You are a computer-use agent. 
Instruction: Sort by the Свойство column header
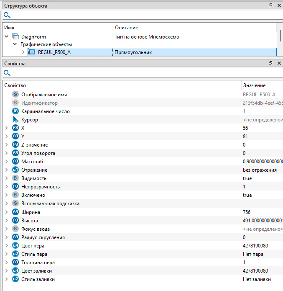[x=121, y=85]
